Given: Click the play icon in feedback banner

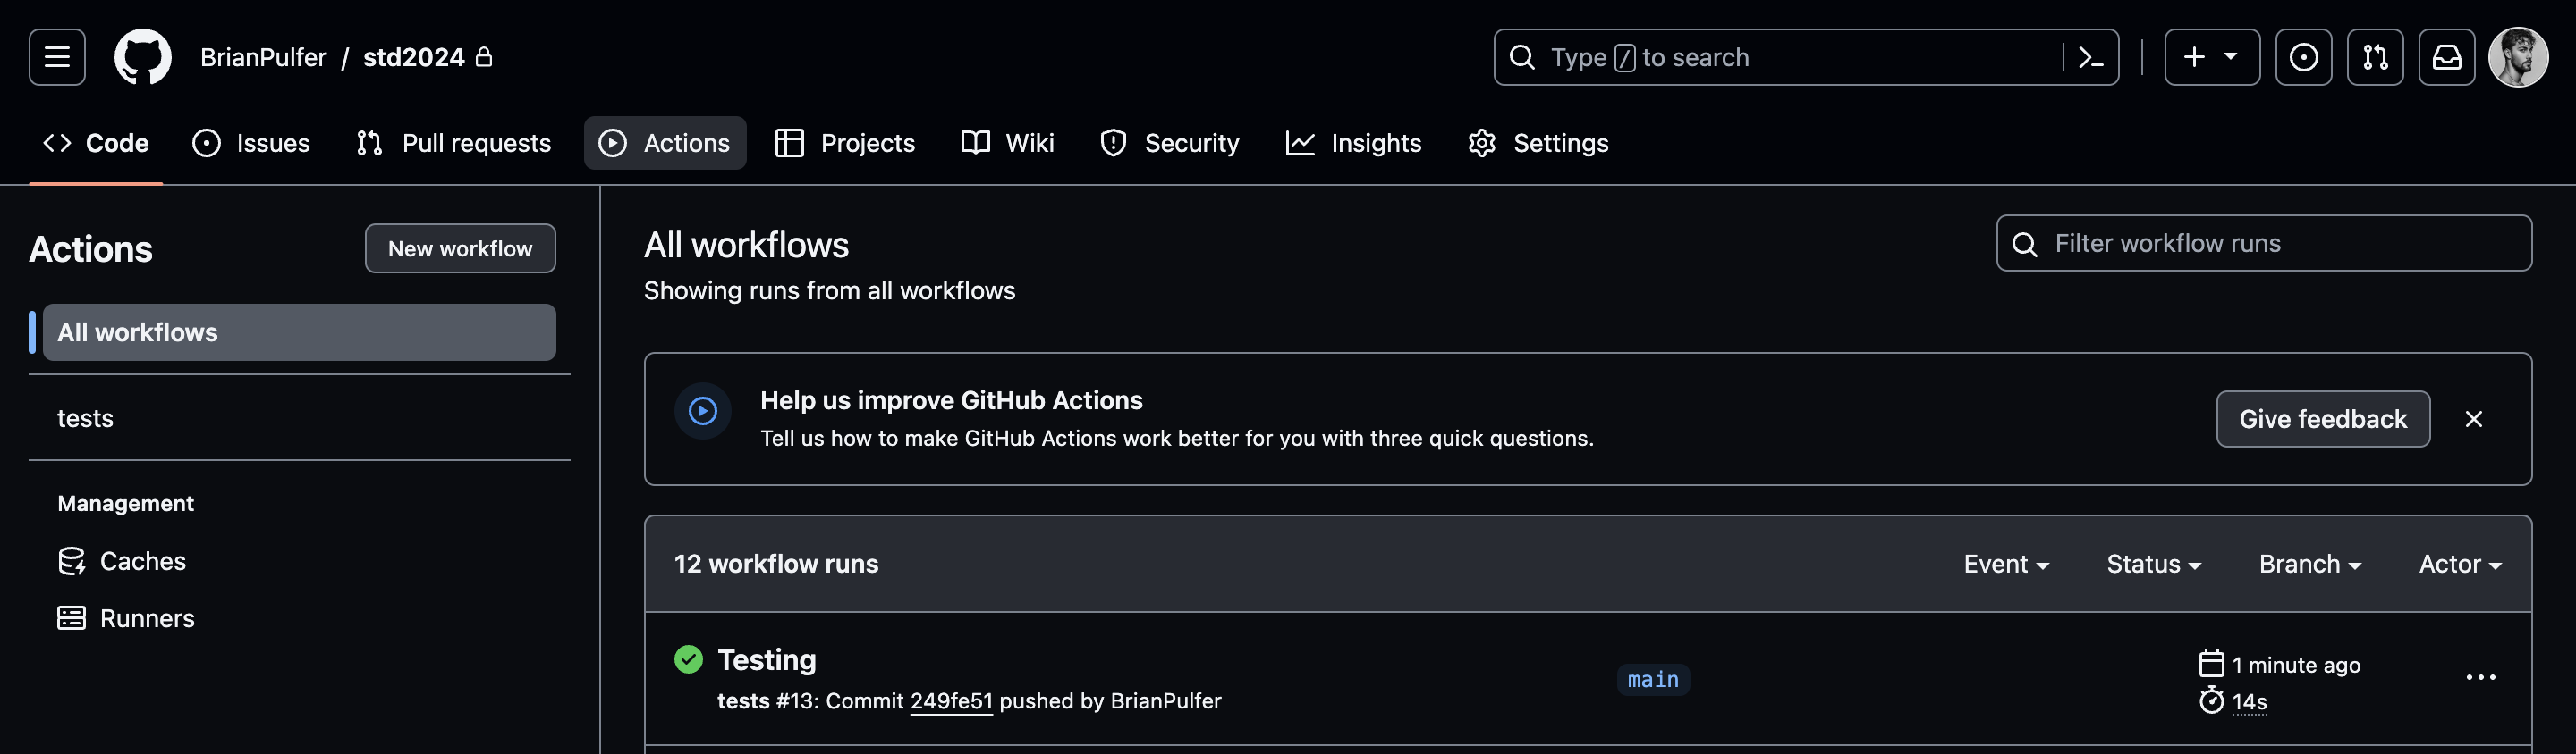Looking at the screenshot, I should [x=703, y=410].
